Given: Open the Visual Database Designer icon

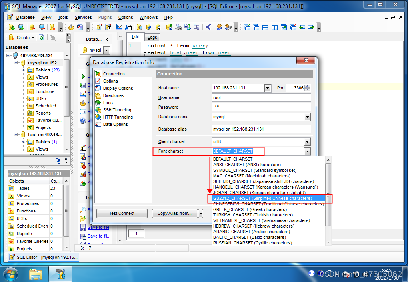Looking at the screenshot, I should point(208,27).
